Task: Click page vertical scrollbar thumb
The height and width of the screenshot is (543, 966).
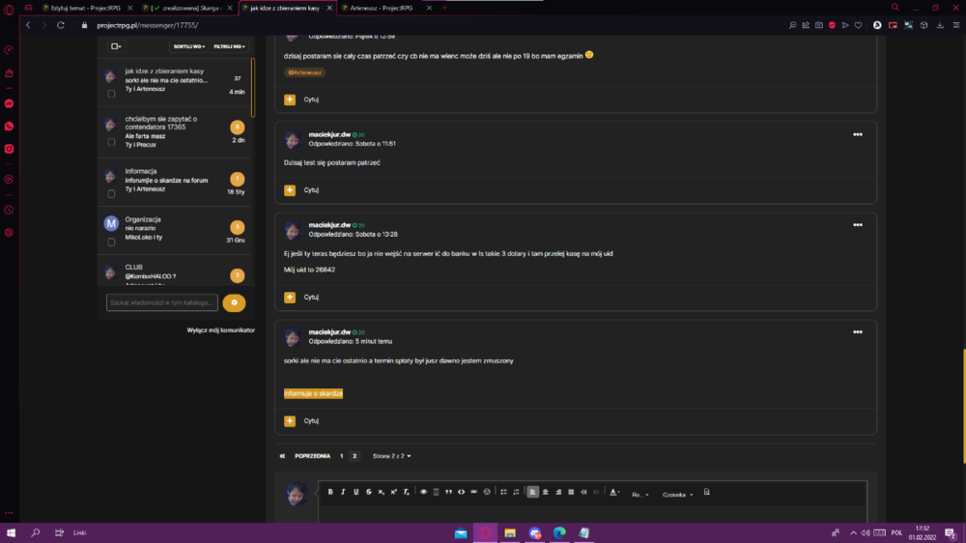Action: pos(963,406)
